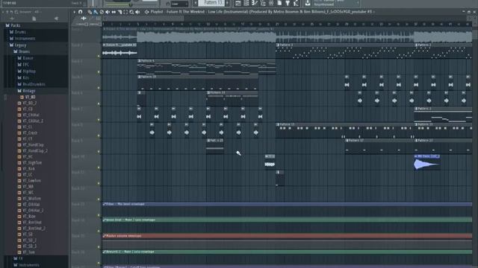The height and width of the screenshot is (268, 478).
Task: Select the Playback speaker tool in playlist
Action: (x=137, y=12)
